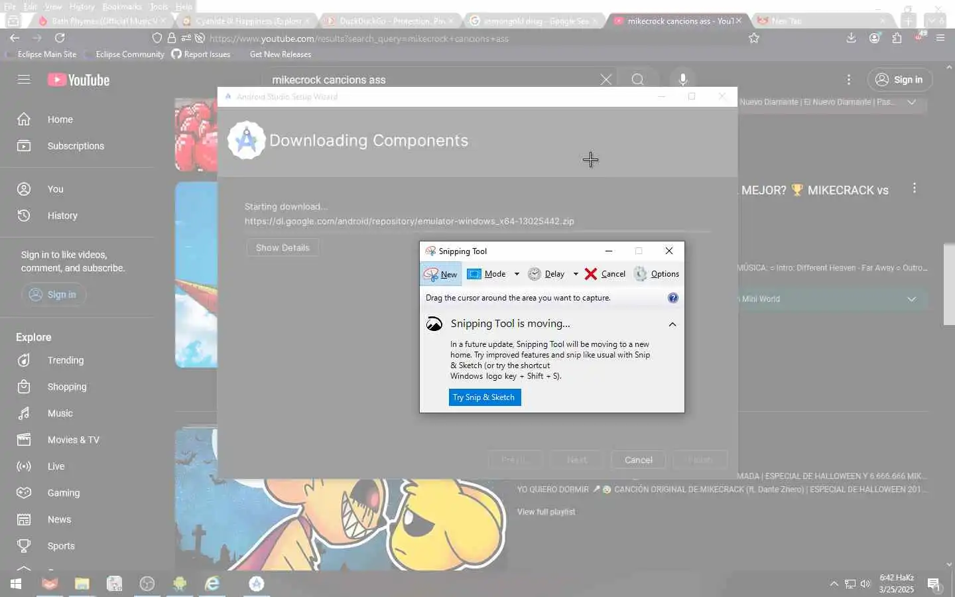This screenshot has width=955, height=597.
Task: Open the Firefox application hamburger menu
Action: coord(940,38)
